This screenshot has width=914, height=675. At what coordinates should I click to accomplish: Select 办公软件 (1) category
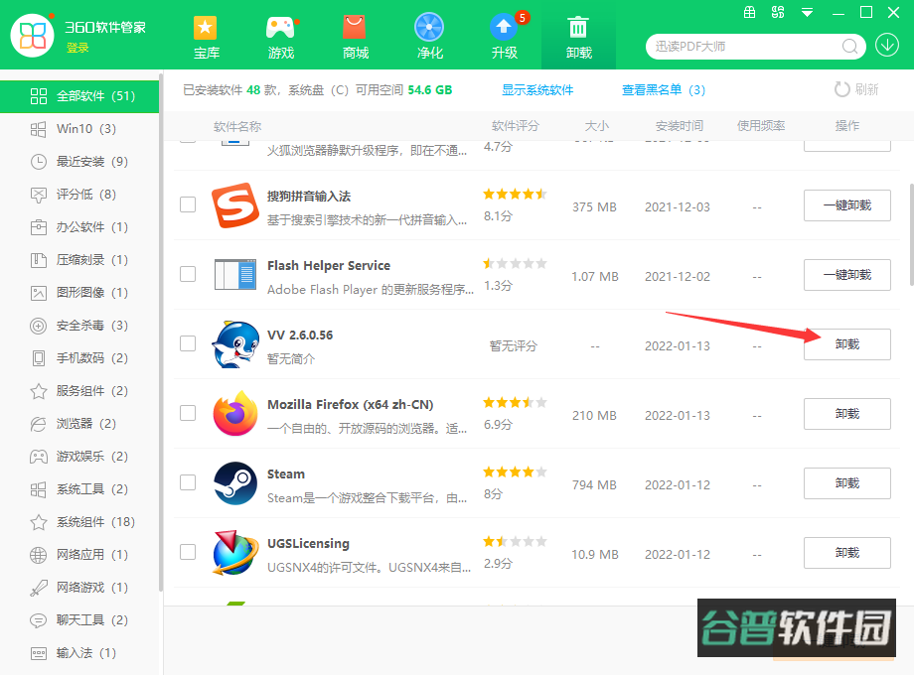(x=79, y=227)
